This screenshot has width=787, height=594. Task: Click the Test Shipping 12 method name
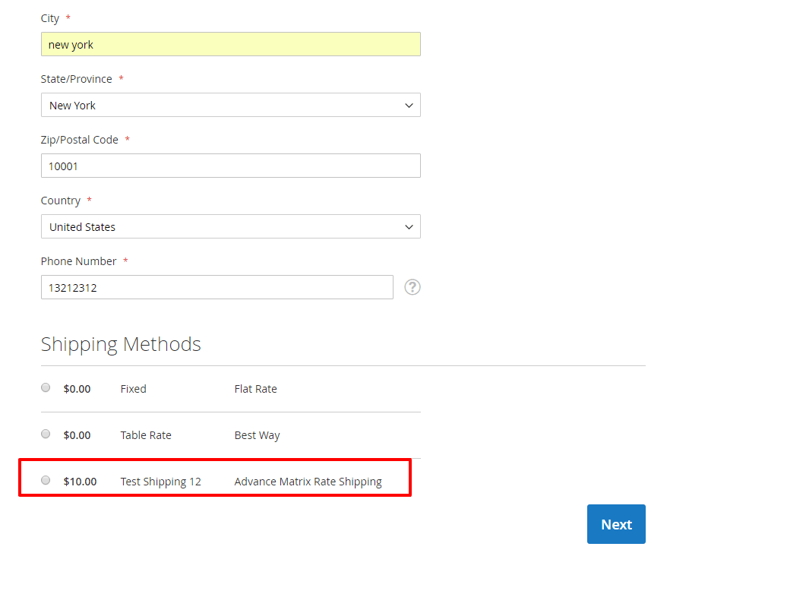coord(160,482)
